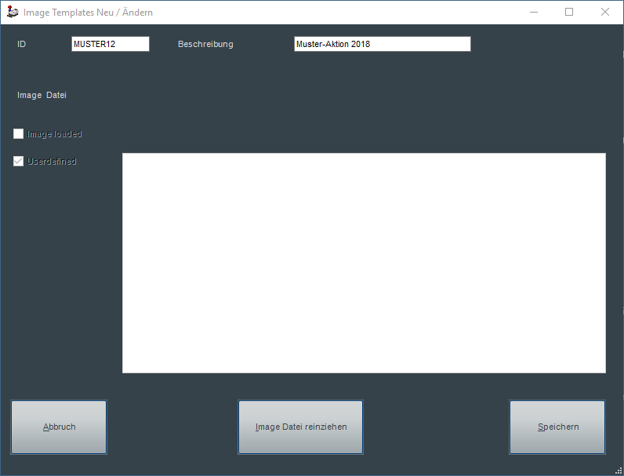The width and height of the screenshot is (624, 476).
Task: Maximize the Image Templates window
Action: coord(569,13)
